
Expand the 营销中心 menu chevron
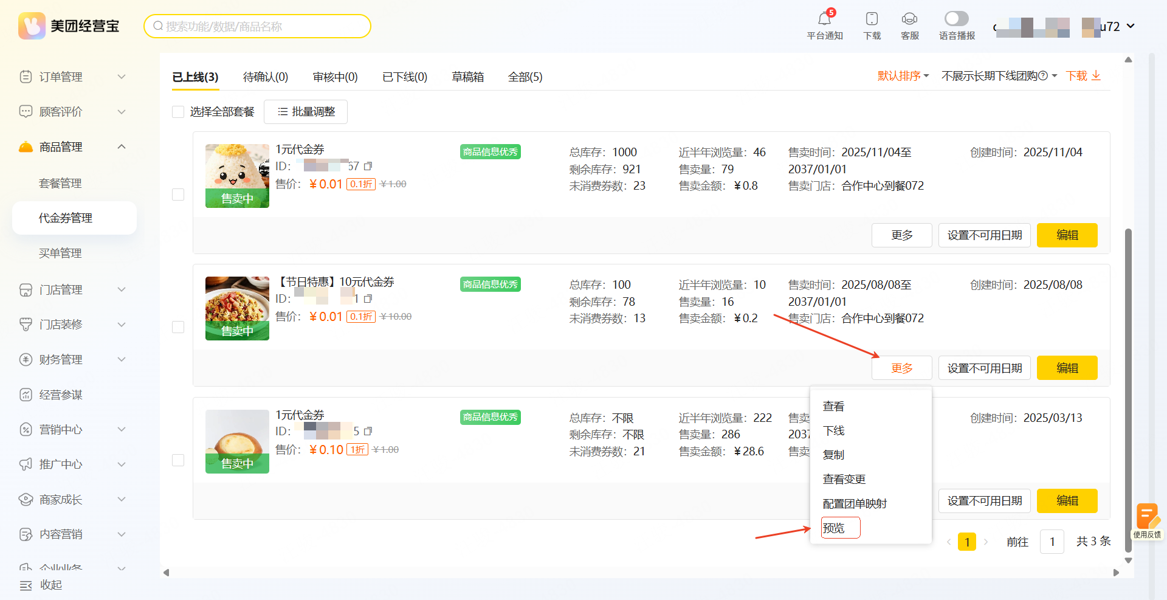(x=122, y=430)
